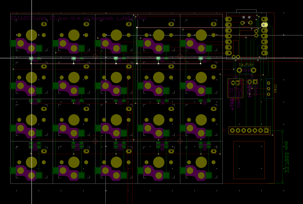Click the bottom-right pad of the controller module

264,53
